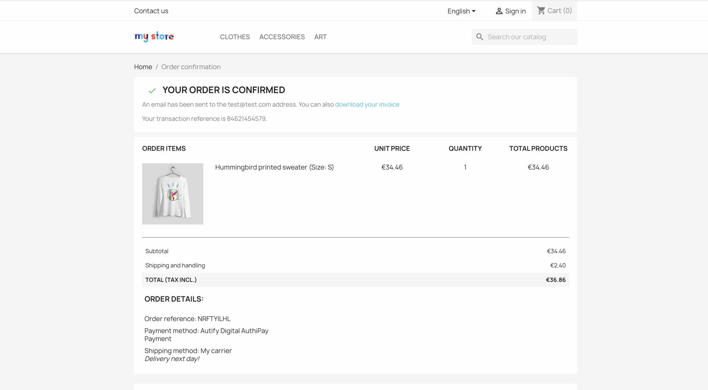This screenshot has width=708, height=390.
Task: Open the Clothes menu
Action: 235,37
